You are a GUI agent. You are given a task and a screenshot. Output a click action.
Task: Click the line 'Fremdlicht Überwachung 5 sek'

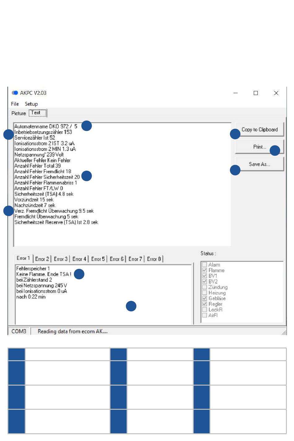click(x=46, y=216)
